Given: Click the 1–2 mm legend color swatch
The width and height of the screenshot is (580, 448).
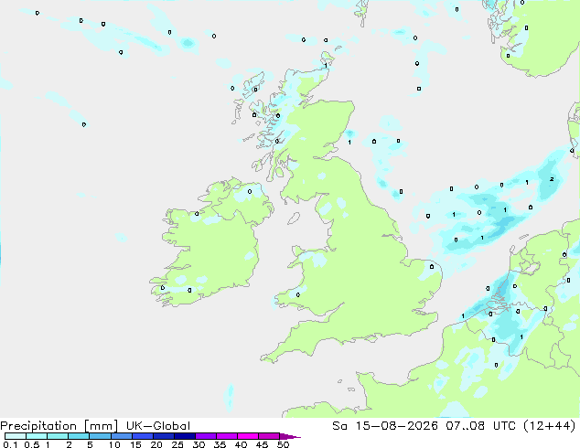Looking at the screenshot, I should (x=58, y=436).
